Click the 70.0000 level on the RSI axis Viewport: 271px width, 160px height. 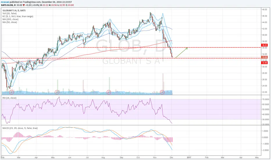(265, 99)
